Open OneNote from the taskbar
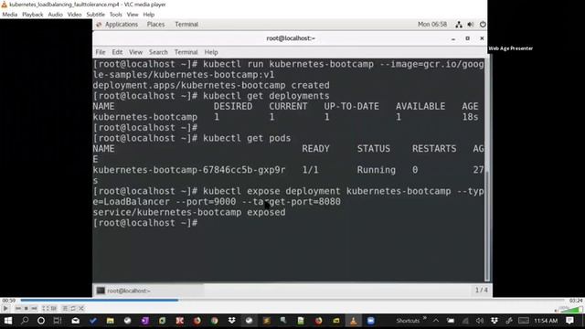This screenshot has width=585, height=329. click(144, 321)
